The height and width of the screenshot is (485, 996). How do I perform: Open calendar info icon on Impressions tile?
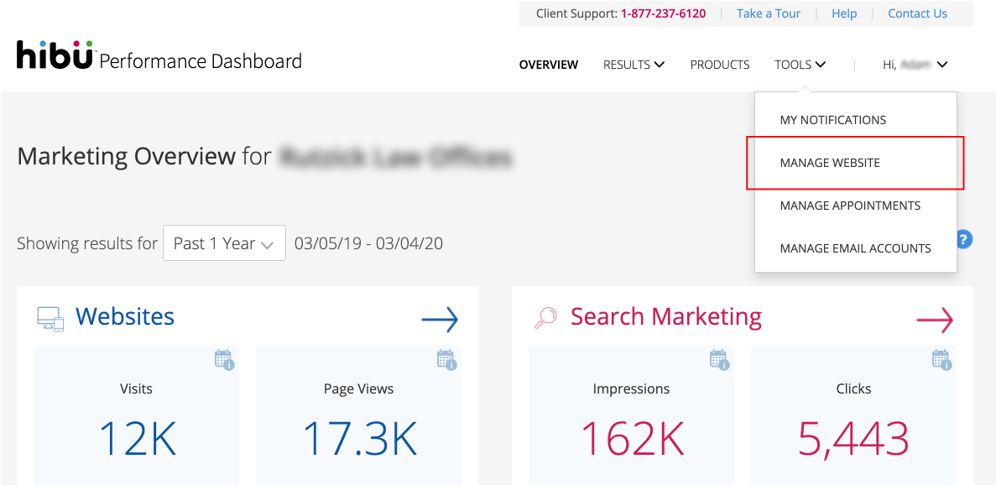pyautogui.click(x=719, y=360)
